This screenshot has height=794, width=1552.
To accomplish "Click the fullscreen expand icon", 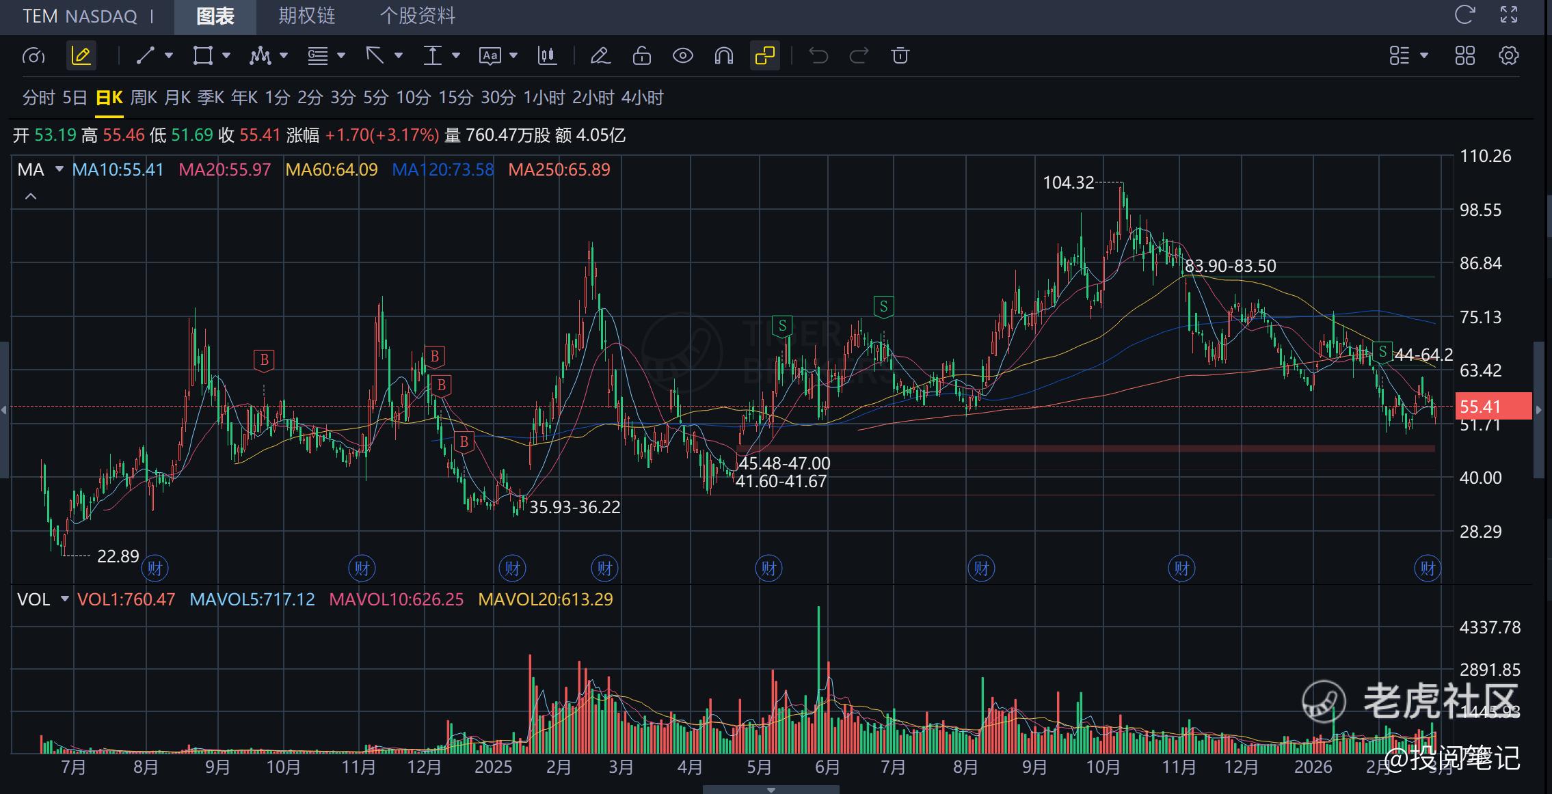I will click(1509, 15).
